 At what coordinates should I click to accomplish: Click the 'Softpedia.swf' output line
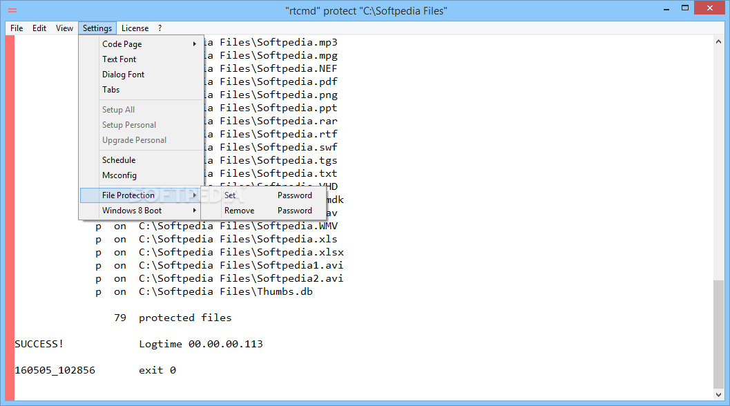(271, 147)
